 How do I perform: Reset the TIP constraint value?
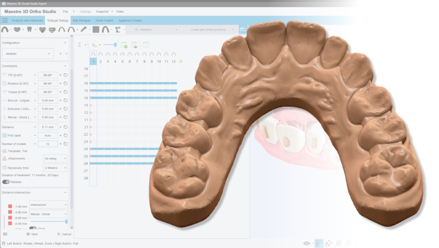(x=65, y=74)
